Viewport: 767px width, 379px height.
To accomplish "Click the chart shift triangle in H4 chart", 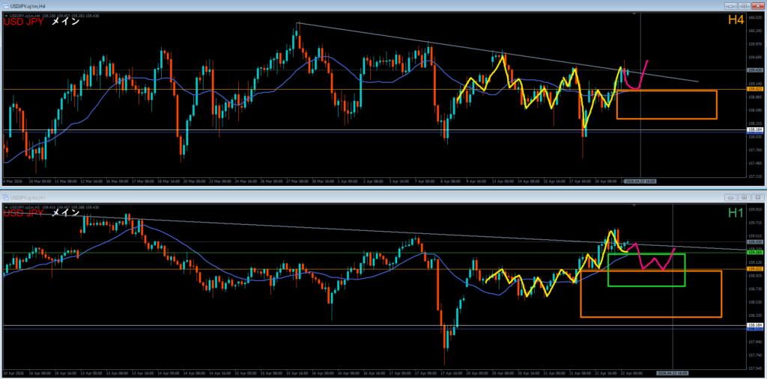I will click(x=634, y=14).
